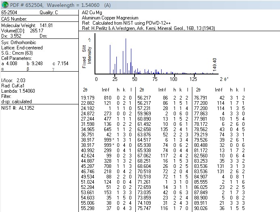Click 'Rad: CuKa1'
This screenshot has width=280, height=212.
(x=13, y=86)
